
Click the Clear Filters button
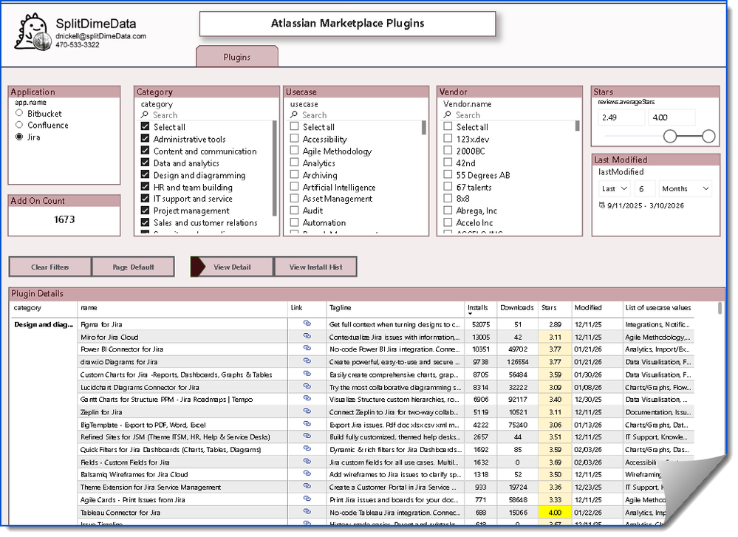50,267
